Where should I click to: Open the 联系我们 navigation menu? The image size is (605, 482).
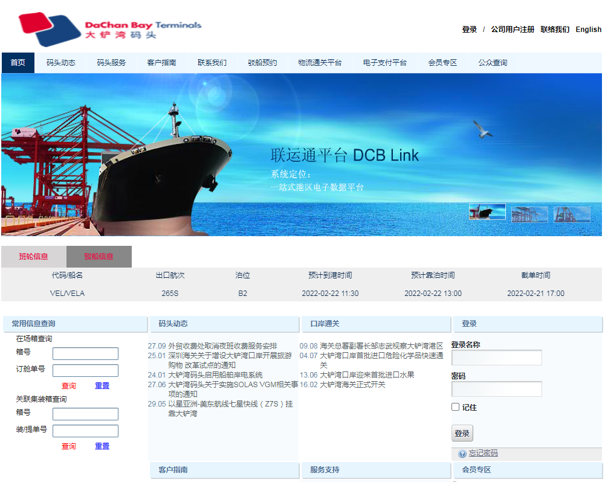212,62
